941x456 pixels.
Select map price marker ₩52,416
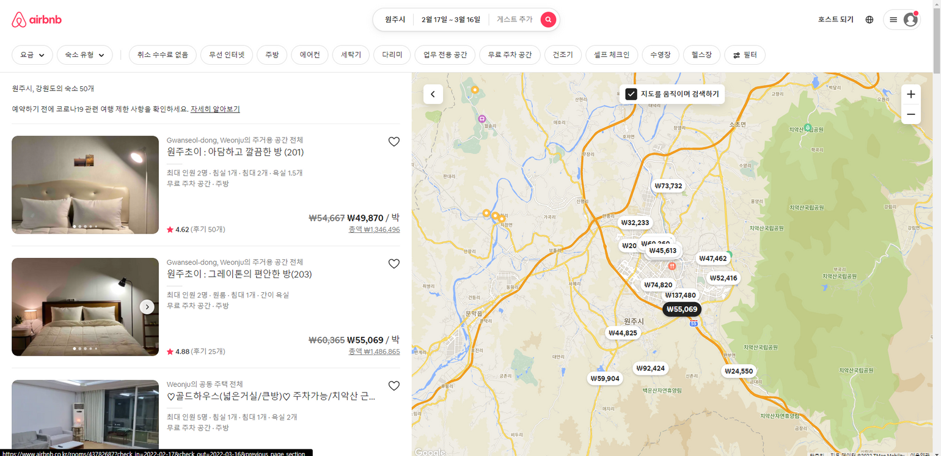723,278
